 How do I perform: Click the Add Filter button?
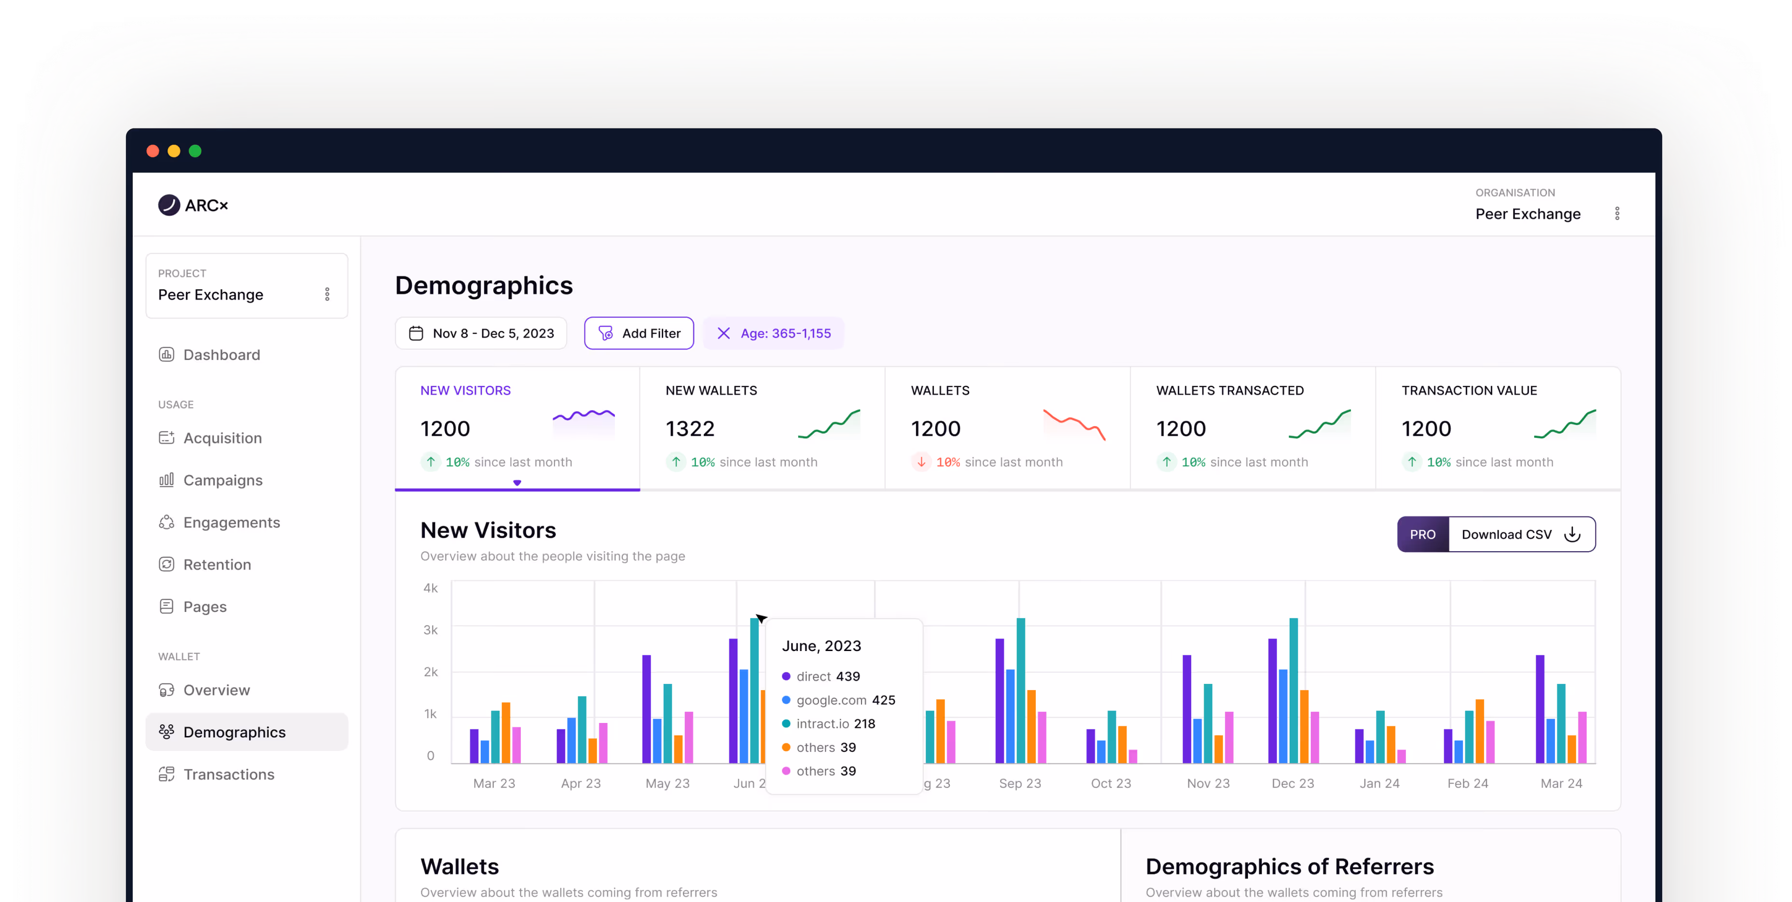click(639, 333)
